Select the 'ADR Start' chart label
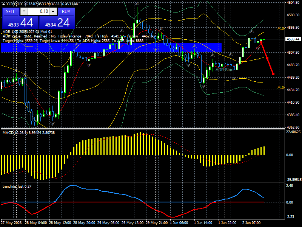Image resolution: width=302 pixels, height=227 pixels. [x=224, y=70]
